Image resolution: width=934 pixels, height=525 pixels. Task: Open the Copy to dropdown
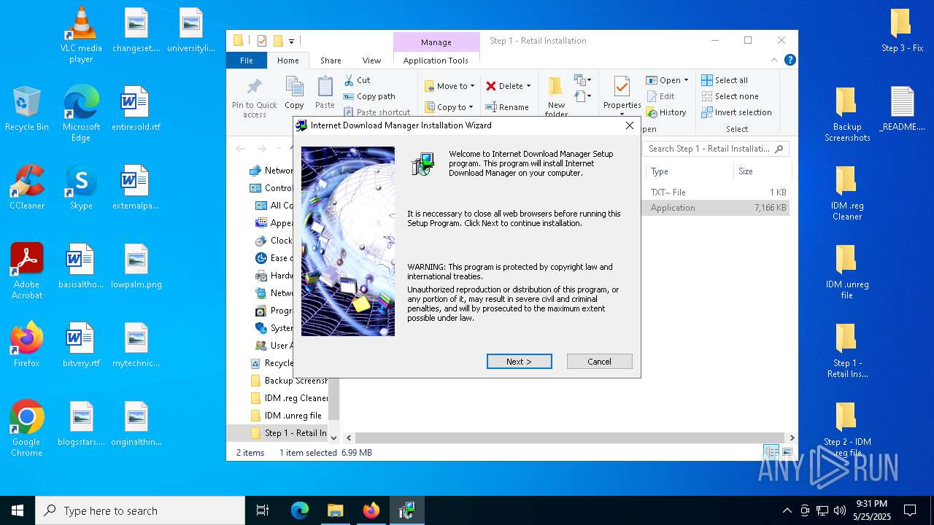pos(449,107)
